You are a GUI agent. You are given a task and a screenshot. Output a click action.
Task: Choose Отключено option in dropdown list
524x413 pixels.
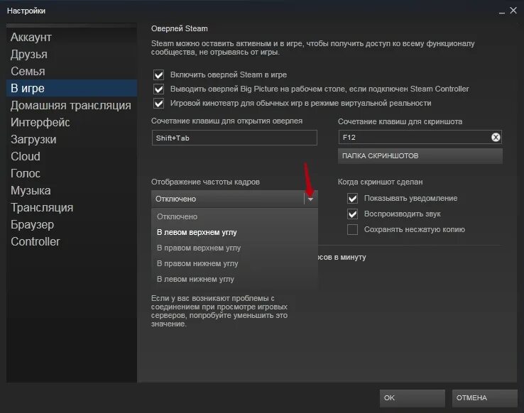tap(234, 216)
